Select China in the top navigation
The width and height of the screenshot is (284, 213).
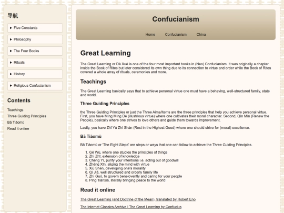[201, 34]
